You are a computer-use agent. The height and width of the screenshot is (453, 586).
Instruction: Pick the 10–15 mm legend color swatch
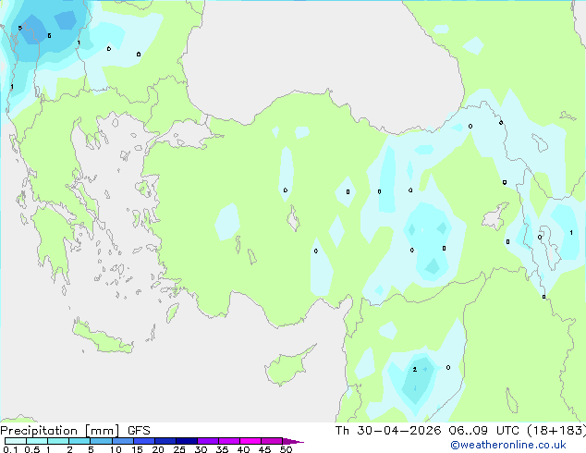pyautogui.click(x=122, y=441)
